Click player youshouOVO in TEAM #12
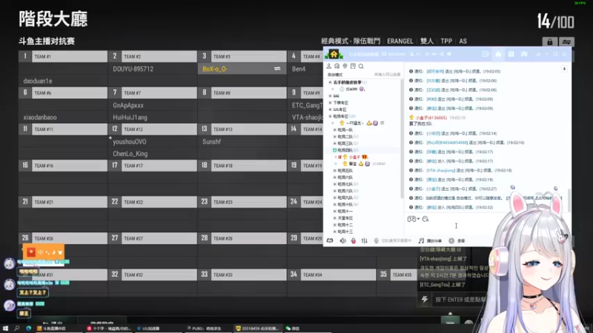 click(129, 142)
